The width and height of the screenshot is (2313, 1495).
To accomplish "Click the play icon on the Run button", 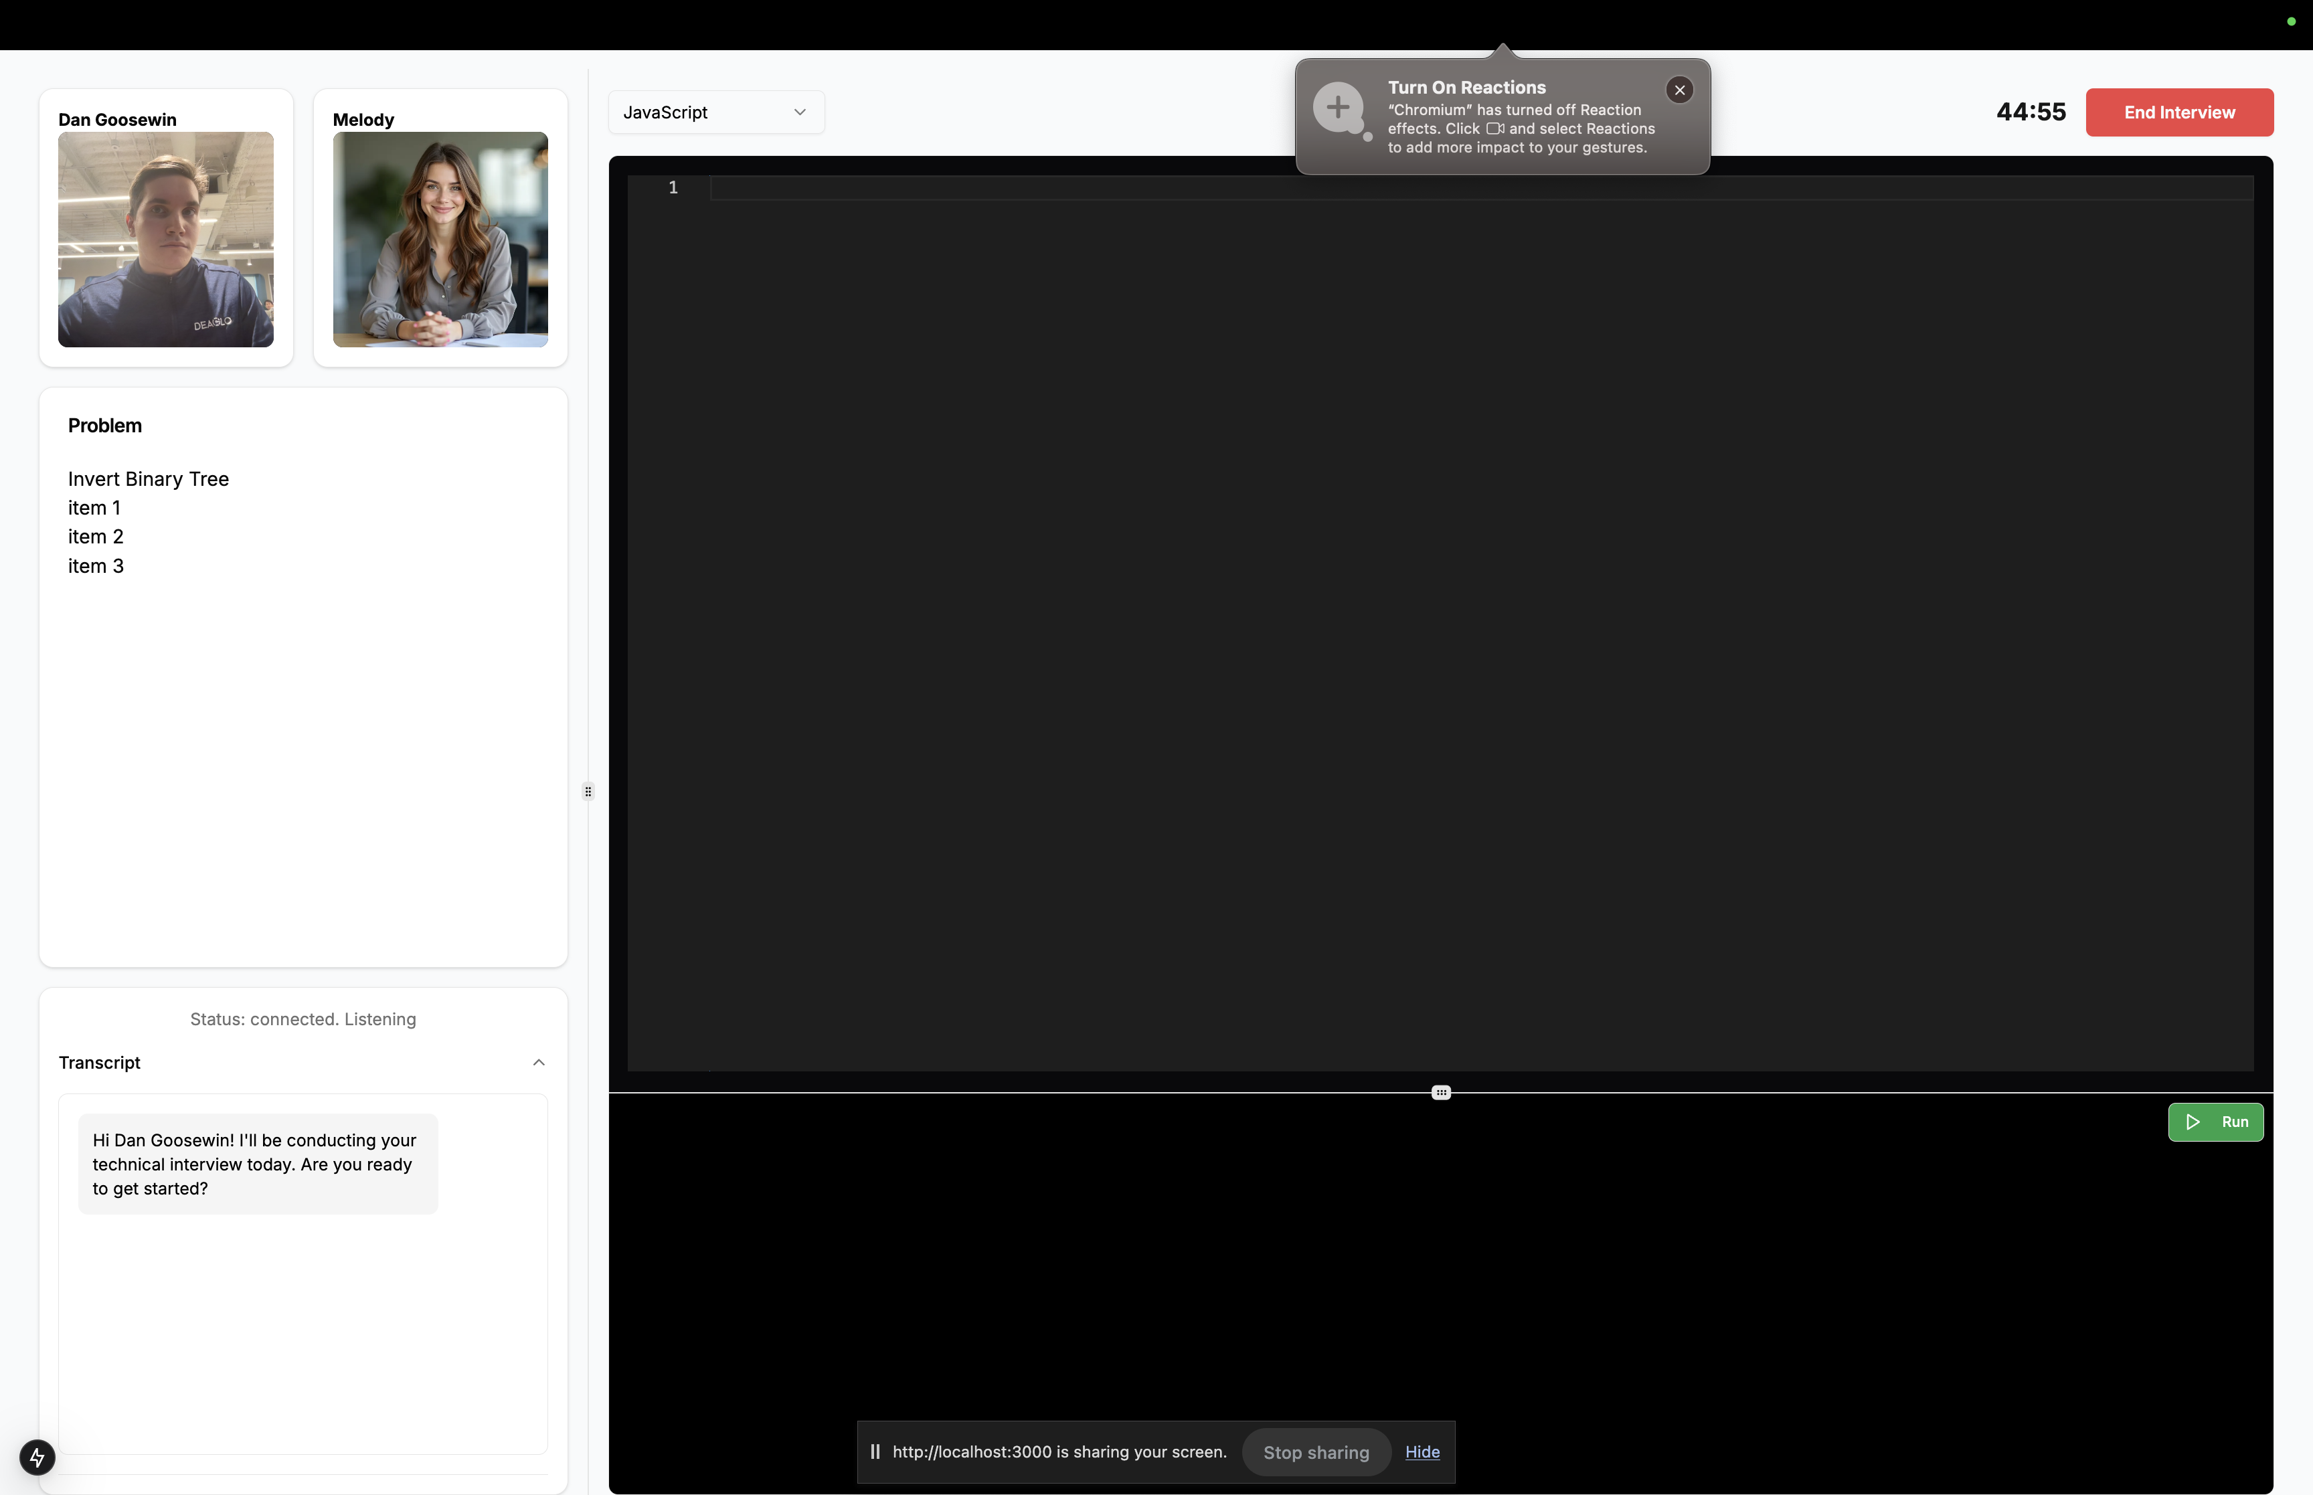I will (x=2192, y=1122).
